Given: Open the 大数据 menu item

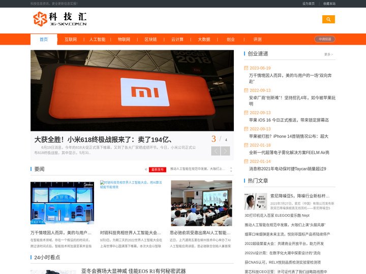Looking at the screenshot, I should (x=204, y=40).
